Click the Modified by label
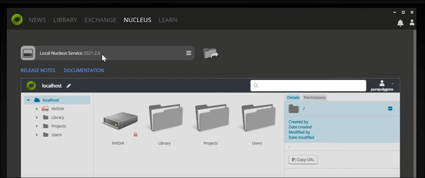 (299, 132)
